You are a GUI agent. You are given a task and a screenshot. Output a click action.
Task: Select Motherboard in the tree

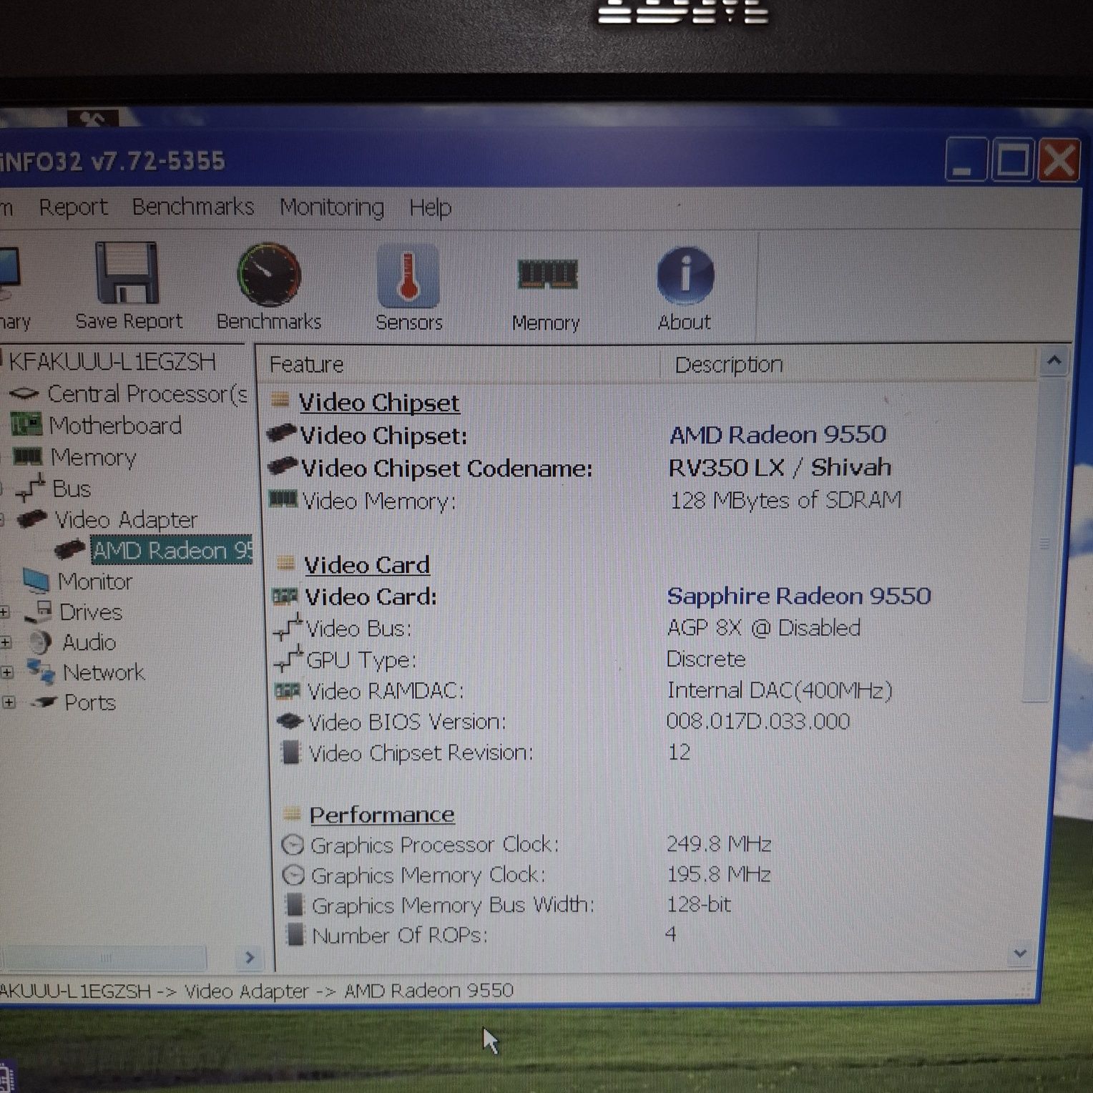pyautogui.click(x=115, y=426)
